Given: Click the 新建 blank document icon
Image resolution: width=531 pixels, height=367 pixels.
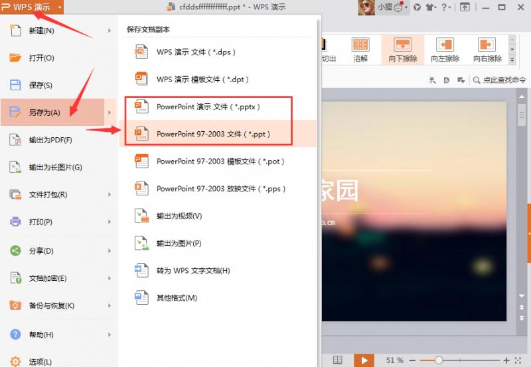Looking at the screenshot, I should click(15, 30).
